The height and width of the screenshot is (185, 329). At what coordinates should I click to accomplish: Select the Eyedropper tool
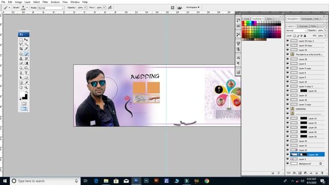[26, 83]
